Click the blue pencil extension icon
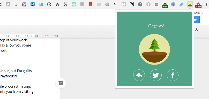Viewport: 209px width, 99px height. (x=181, y=5)
